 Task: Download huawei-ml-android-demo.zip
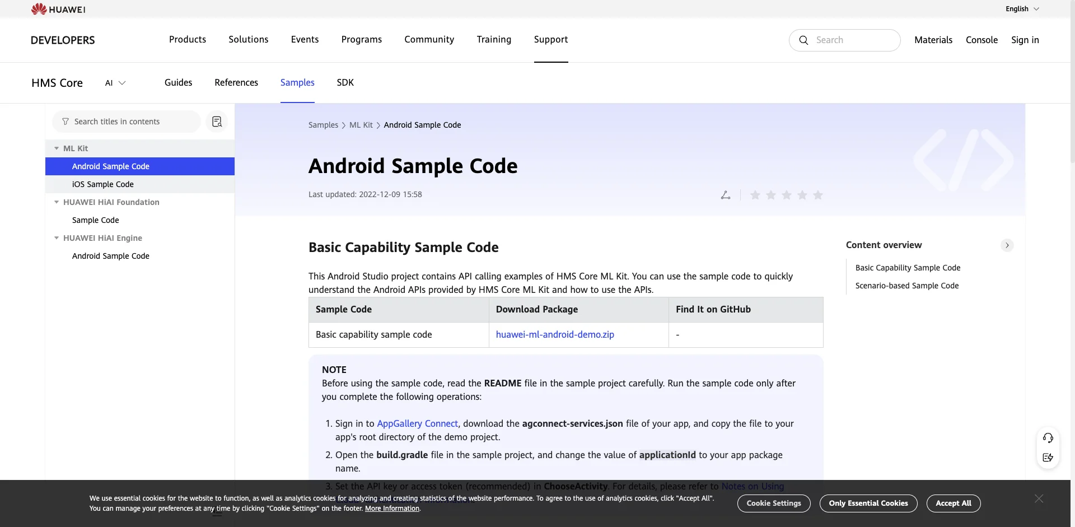tap(555, 334)
